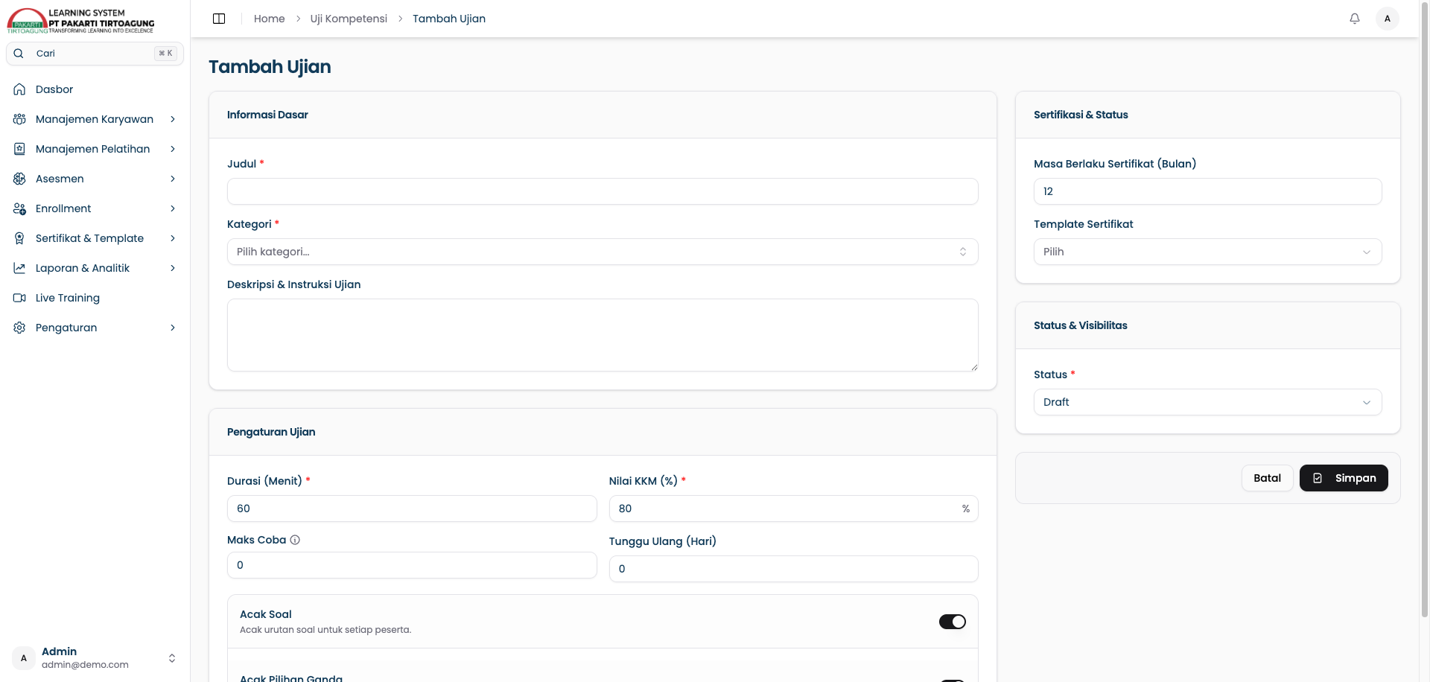The image size is (1430, 682).
Task: Click the Durasi (Menit) field
Action: pyautogui.click(x=412, y=509)
